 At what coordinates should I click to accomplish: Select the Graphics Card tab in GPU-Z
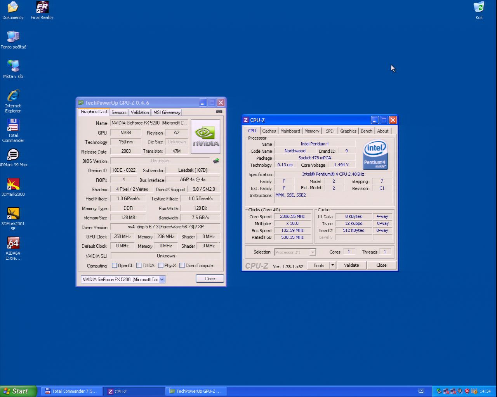click(x=94, y=112)
